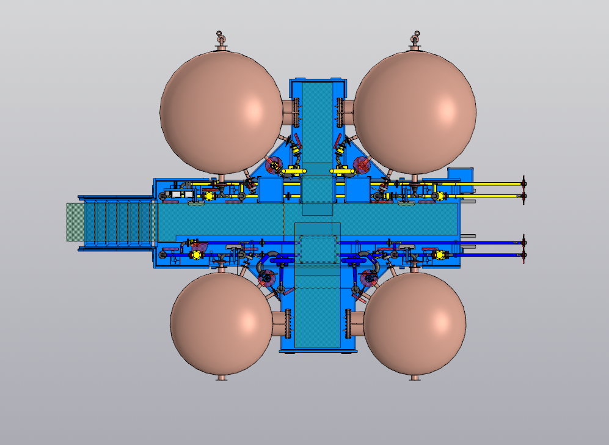Click the drain nozzle under the bottom-right sphere
The height and width of the screenshot is (445, 609).
pyautogui.click(x=415, y=378)
